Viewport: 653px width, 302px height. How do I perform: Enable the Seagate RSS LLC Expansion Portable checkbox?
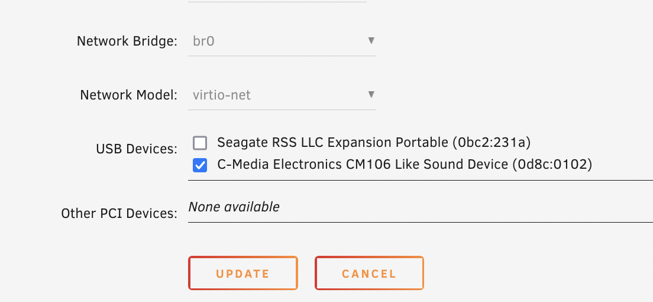click(x=200, y=143)
